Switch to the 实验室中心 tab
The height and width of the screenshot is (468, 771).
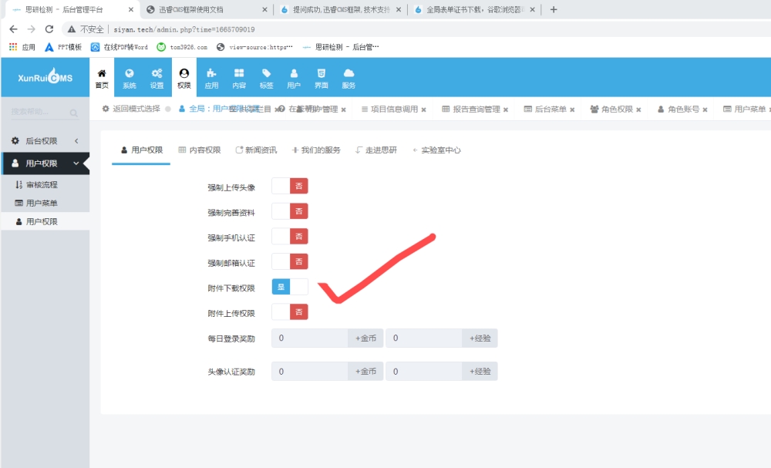click(x=436, y=150)
